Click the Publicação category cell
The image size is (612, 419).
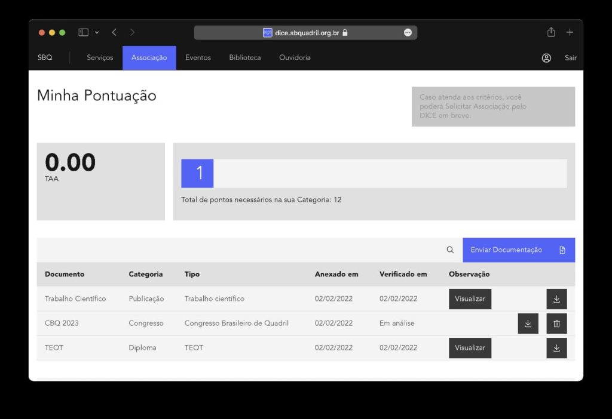146,298
